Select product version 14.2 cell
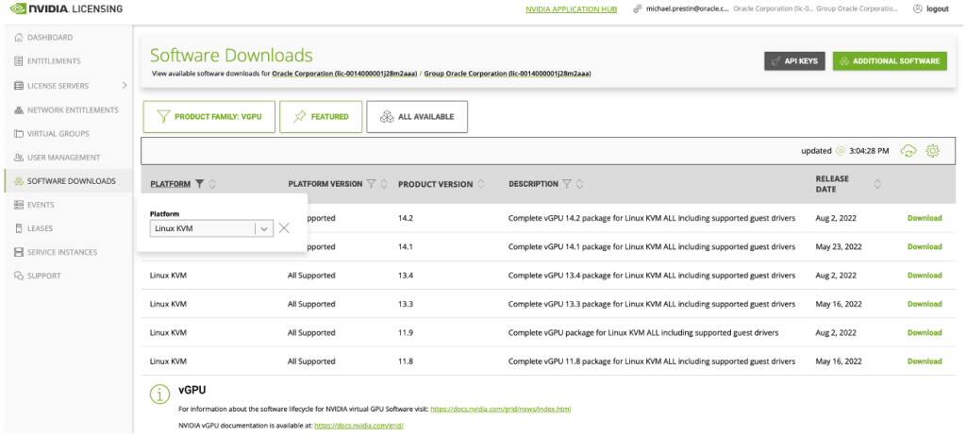This screenshot has height=437, width=966. click(406, 218)
